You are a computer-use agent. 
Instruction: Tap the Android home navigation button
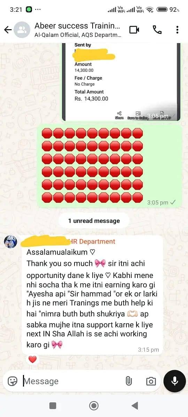click(x=94, y=406)
